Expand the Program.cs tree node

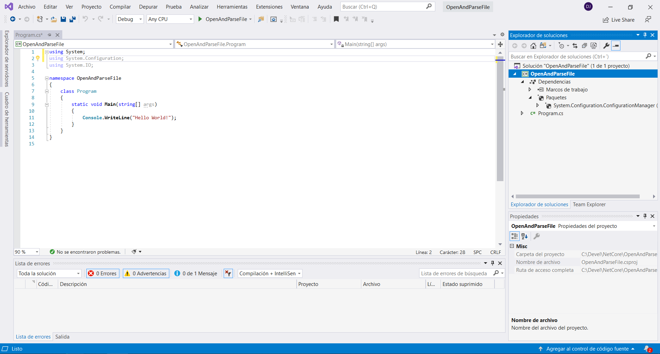click(x=522, y=113)
